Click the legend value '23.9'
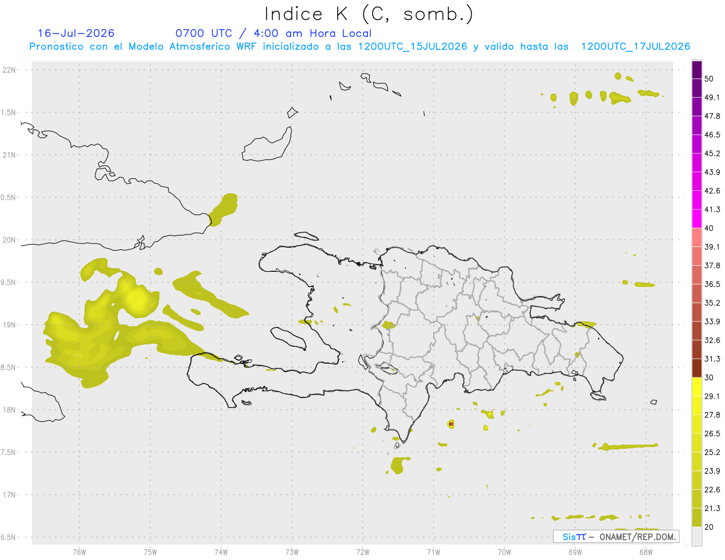 point(712,471)
